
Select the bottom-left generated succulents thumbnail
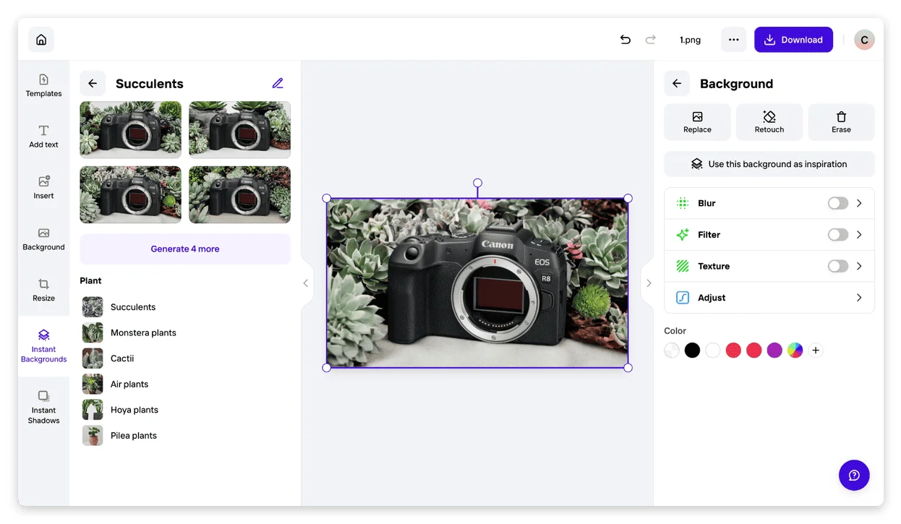tap(131, 194)
